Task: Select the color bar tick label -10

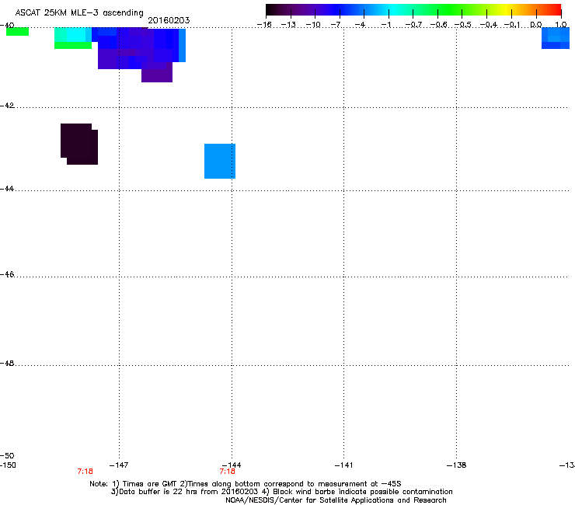Action: tap(313, 25)
